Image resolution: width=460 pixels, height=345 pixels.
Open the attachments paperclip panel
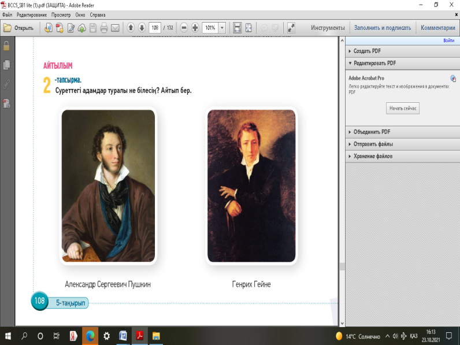(7, 84)
